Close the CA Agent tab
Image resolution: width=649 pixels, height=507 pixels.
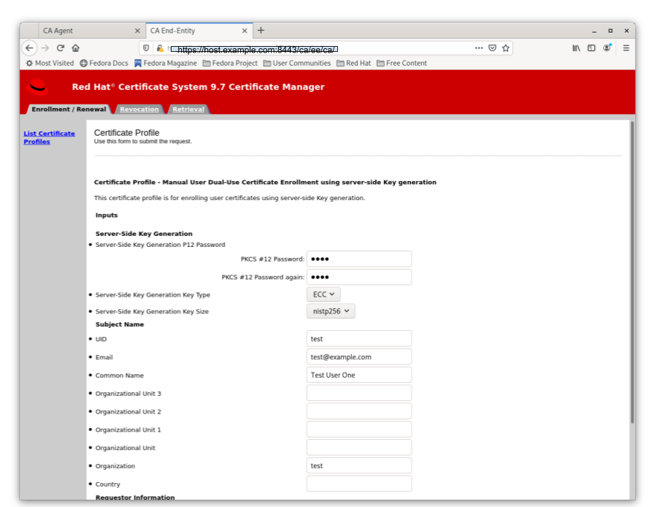tap(137, 31)
